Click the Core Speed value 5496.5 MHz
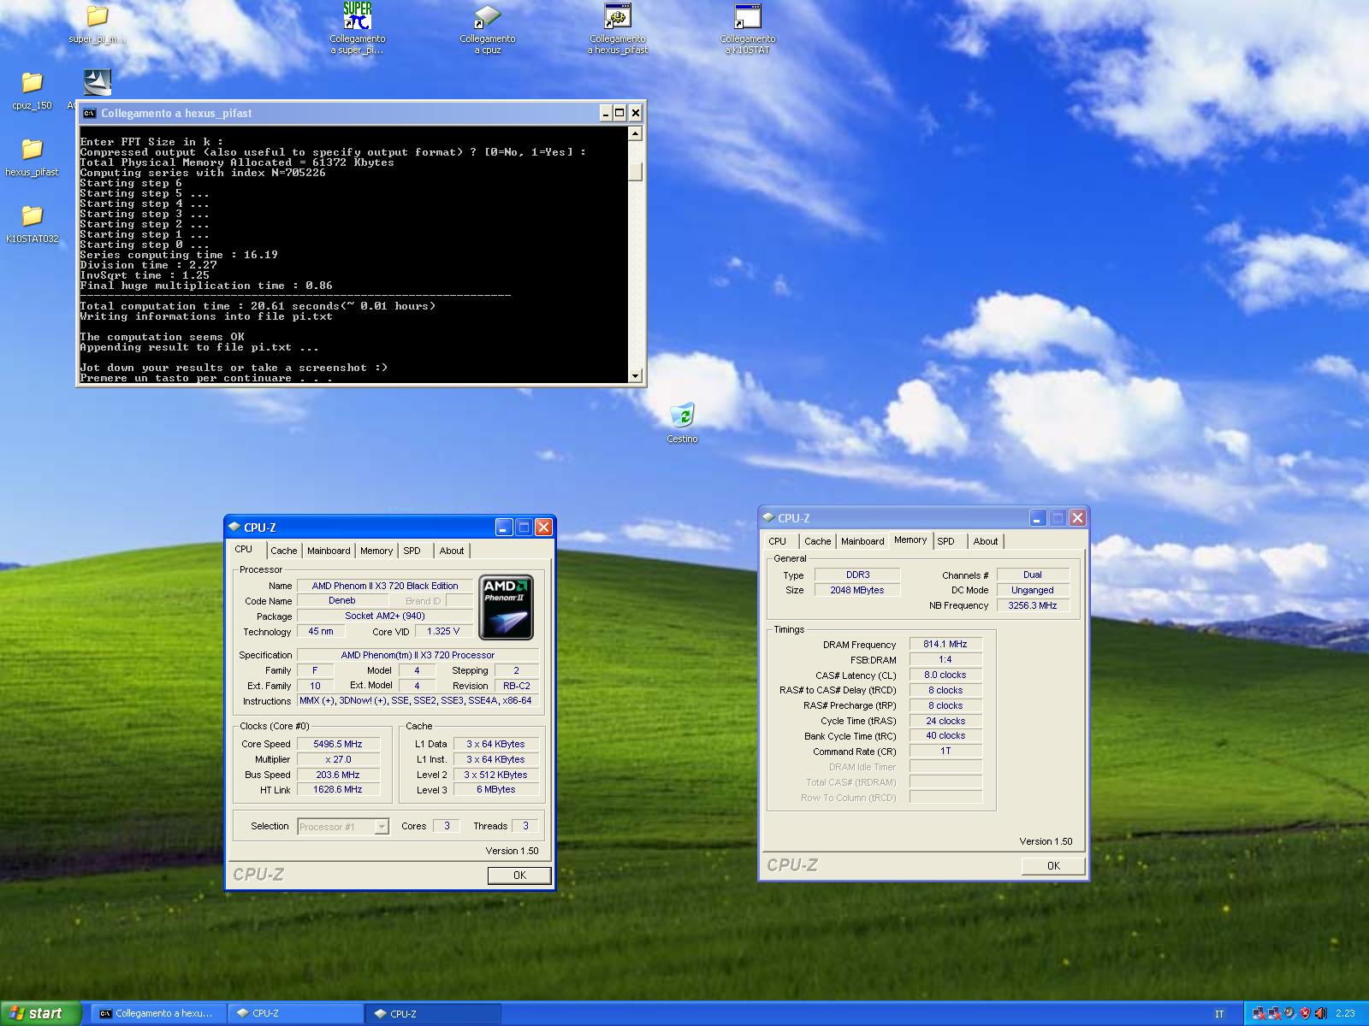This screenshot has height=1026, width=1369. 338,744
